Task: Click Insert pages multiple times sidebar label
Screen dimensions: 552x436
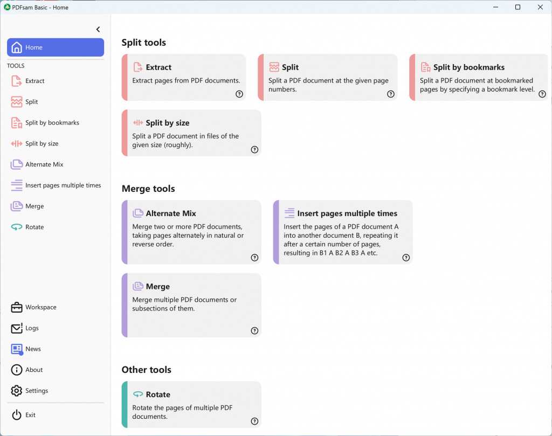Action: click(x=63, y=185)
